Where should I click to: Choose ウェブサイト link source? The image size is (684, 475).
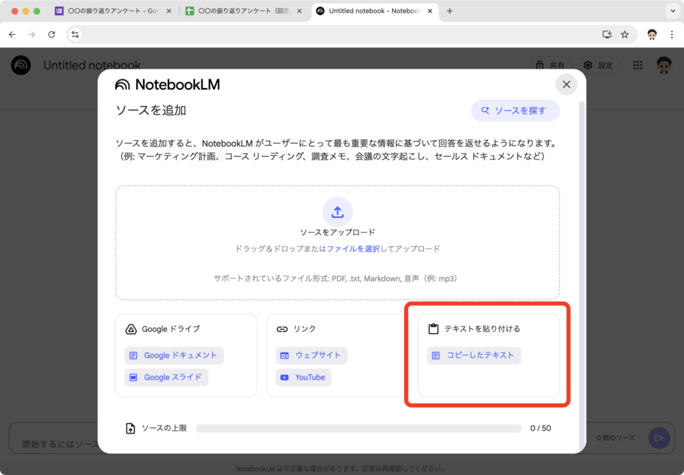click(311, 356)
